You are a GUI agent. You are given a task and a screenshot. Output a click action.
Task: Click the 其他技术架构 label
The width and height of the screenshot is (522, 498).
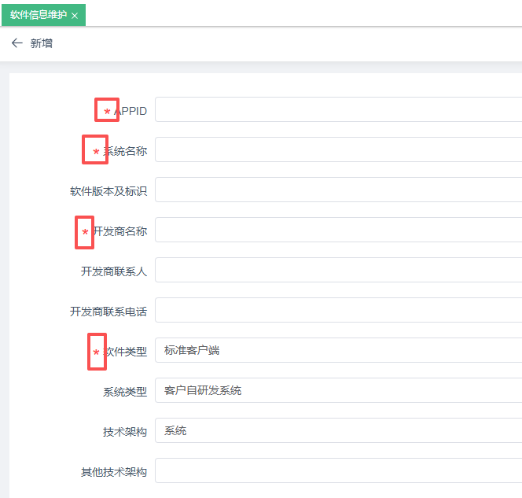[x=114, y=472]
